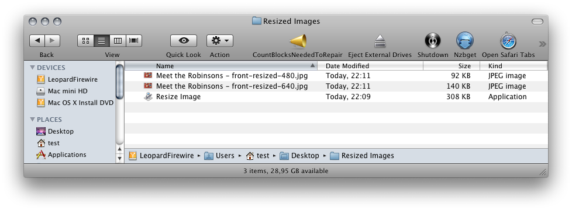Launch the Nzbget toolbar icon

tap(465, 41)
